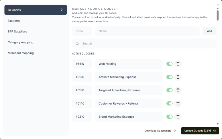The image size is (222, 139).
Task: Open the Tax rates section
Action: click(x=14, y=21)
